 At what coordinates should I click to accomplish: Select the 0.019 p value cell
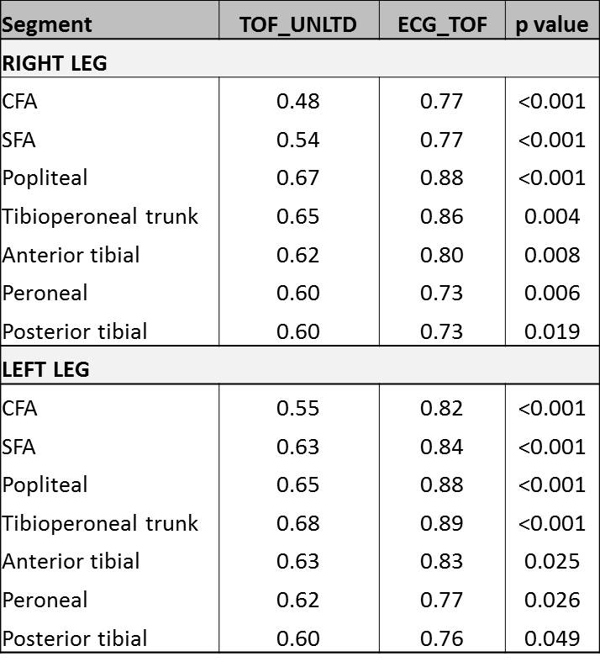tap(551, 331)
